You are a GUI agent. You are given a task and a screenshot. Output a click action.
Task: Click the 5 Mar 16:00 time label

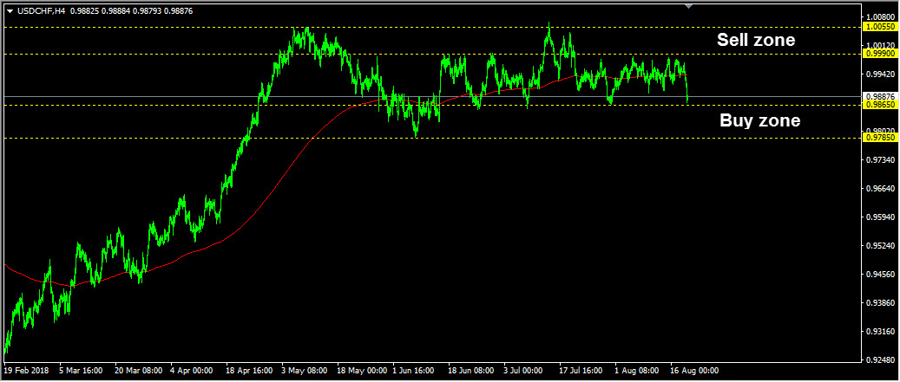click(x=82, y=371)
